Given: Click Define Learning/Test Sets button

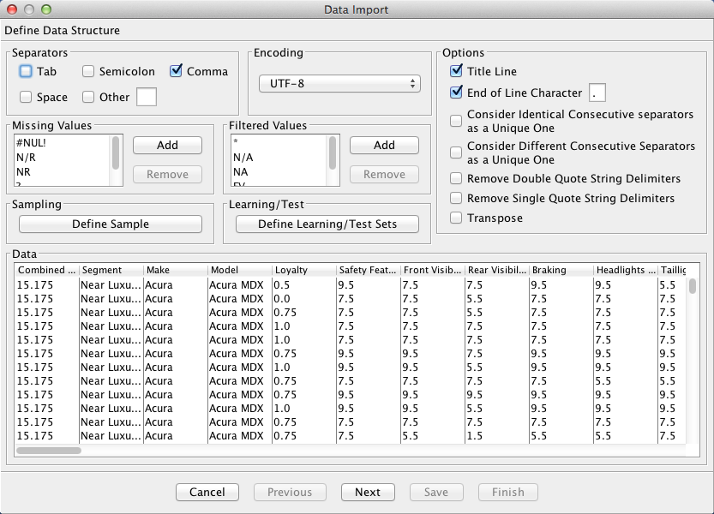Looking at the screenshot, I should coord(327,224).
